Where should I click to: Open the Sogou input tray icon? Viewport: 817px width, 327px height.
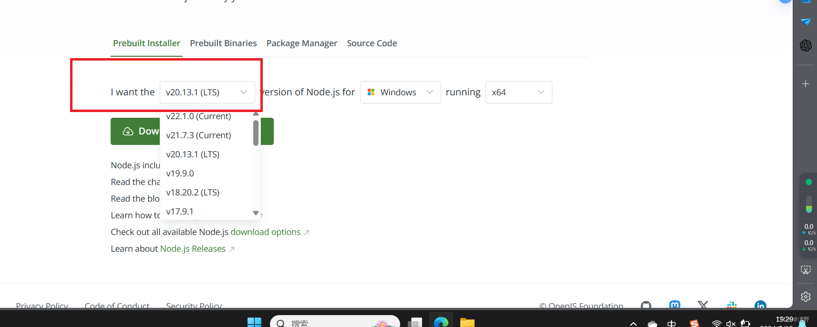coord(694,324)
